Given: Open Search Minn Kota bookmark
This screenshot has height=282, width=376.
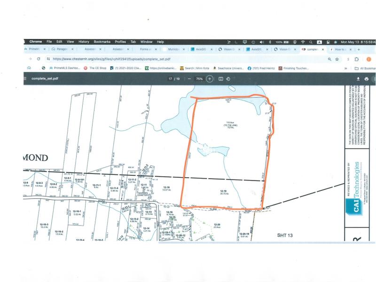Looking at the screenshot, I should tap(195, 68).
